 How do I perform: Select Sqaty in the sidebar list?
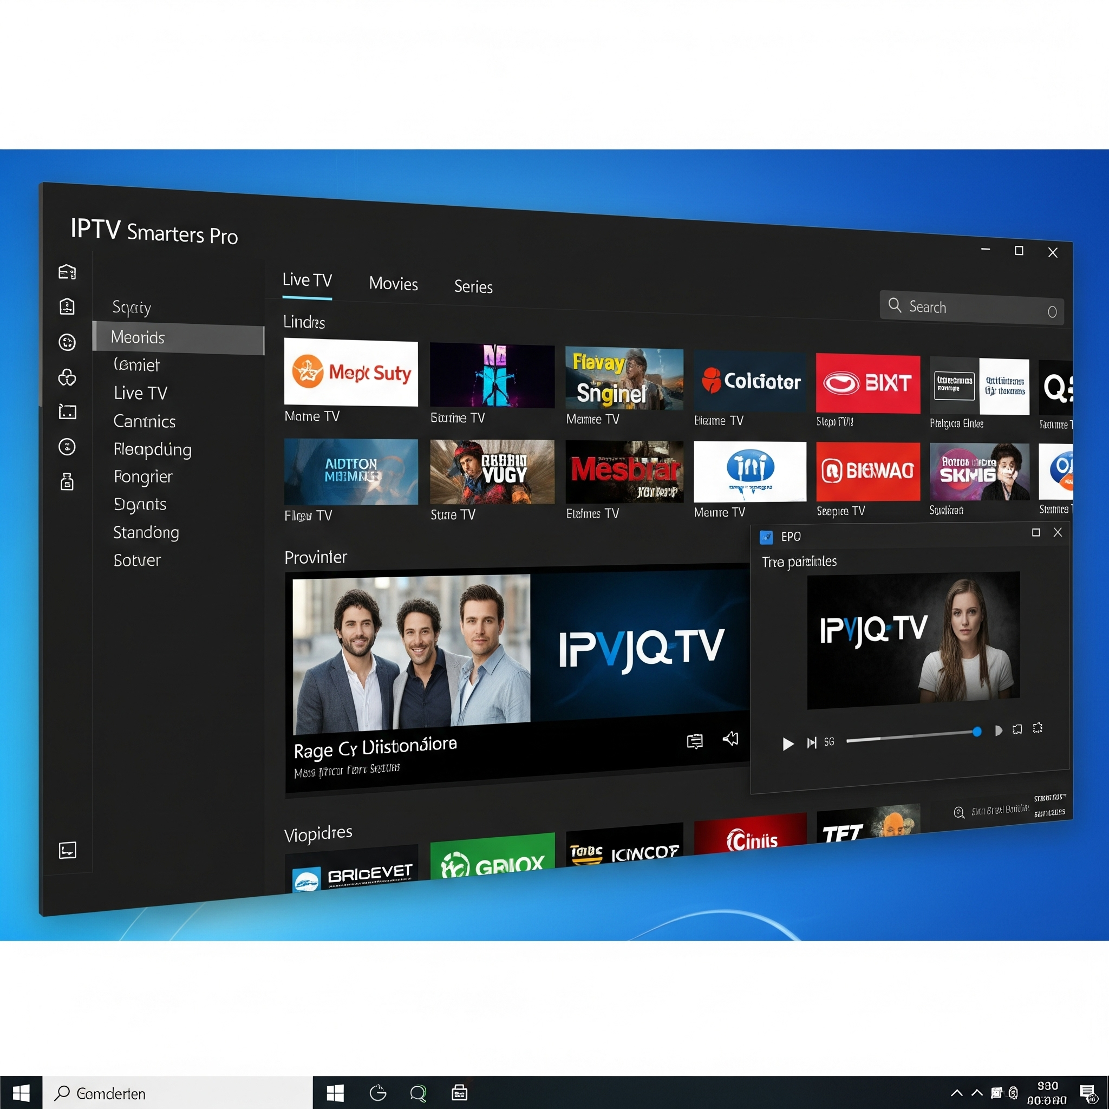[x=132, y=308]
